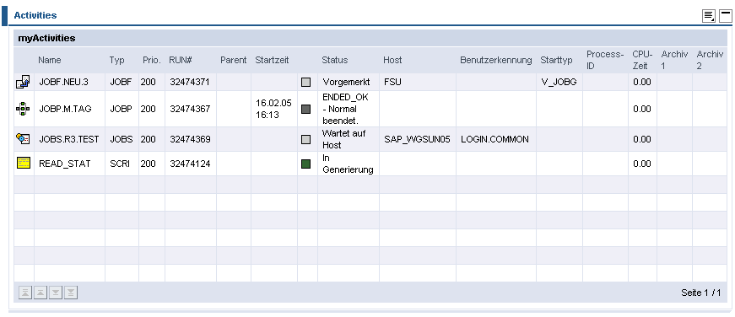Viewport: 735px width, 317px height.
Task: Select the JOBS.R3.TEST name cell
Action: click(69, 139)
